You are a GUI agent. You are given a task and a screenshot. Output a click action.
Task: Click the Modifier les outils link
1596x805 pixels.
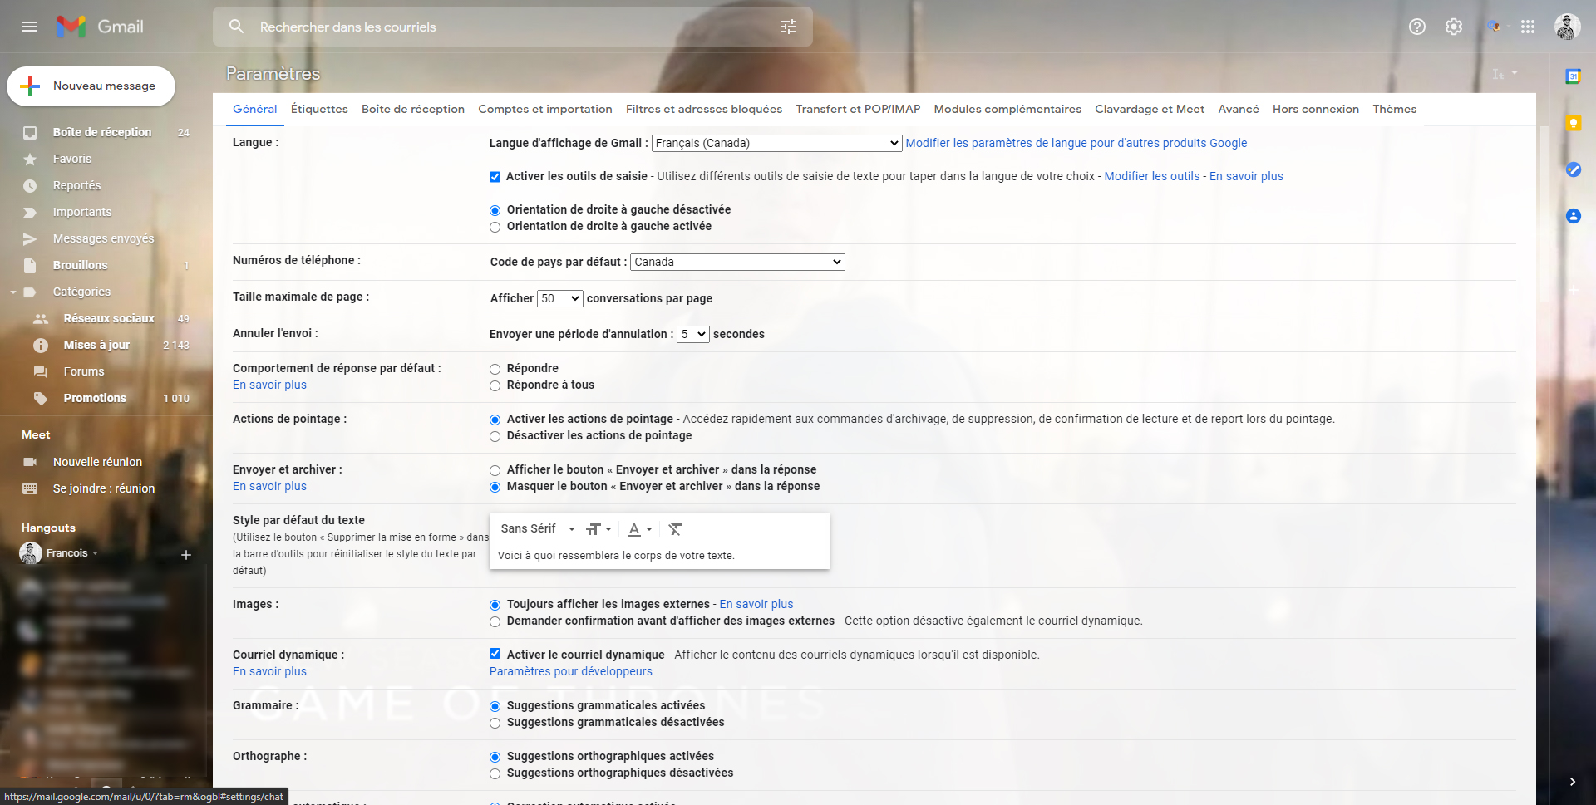click(1152, 176)
